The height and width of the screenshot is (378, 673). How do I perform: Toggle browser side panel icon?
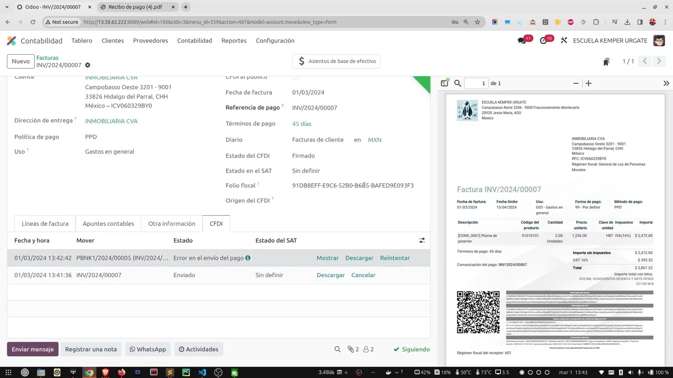(640, 22)
